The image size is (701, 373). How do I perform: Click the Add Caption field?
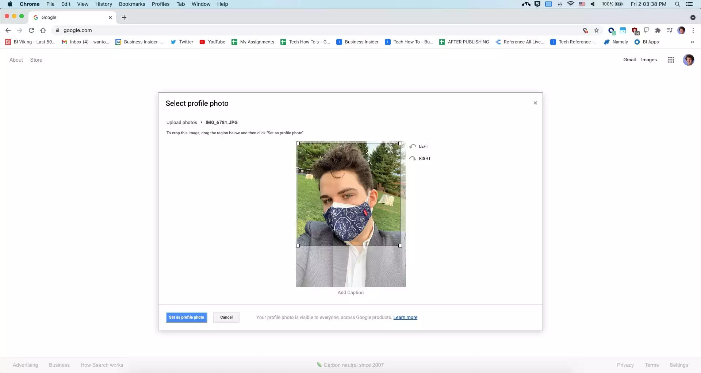[350, 293]
